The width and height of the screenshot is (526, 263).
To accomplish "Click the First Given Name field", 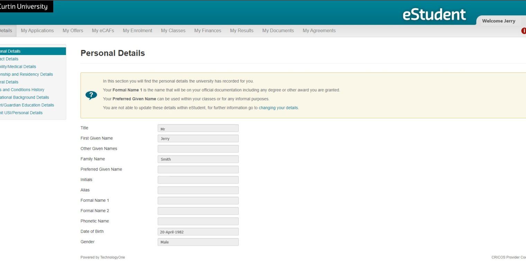I will [198, 138].
